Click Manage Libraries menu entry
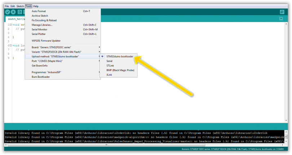Viewport: 292px width, 155px height. [x=42, y=25]
